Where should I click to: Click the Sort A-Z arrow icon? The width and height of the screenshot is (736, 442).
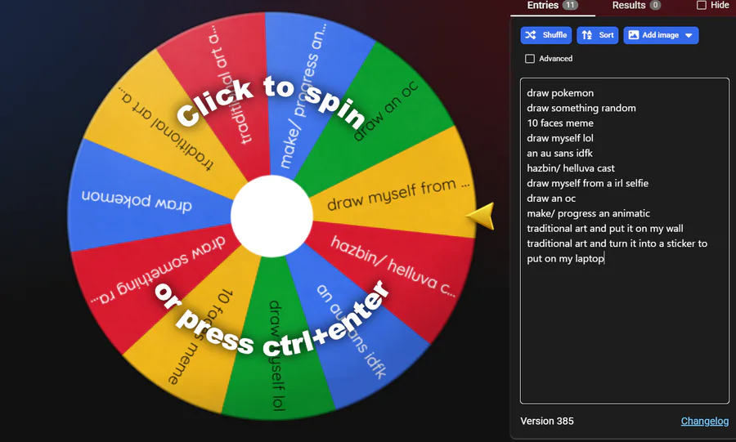point(586,35)
